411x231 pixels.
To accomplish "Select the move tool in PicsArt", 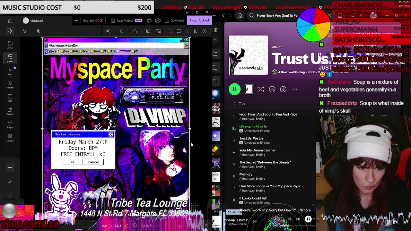I will (x=10, y=31).
